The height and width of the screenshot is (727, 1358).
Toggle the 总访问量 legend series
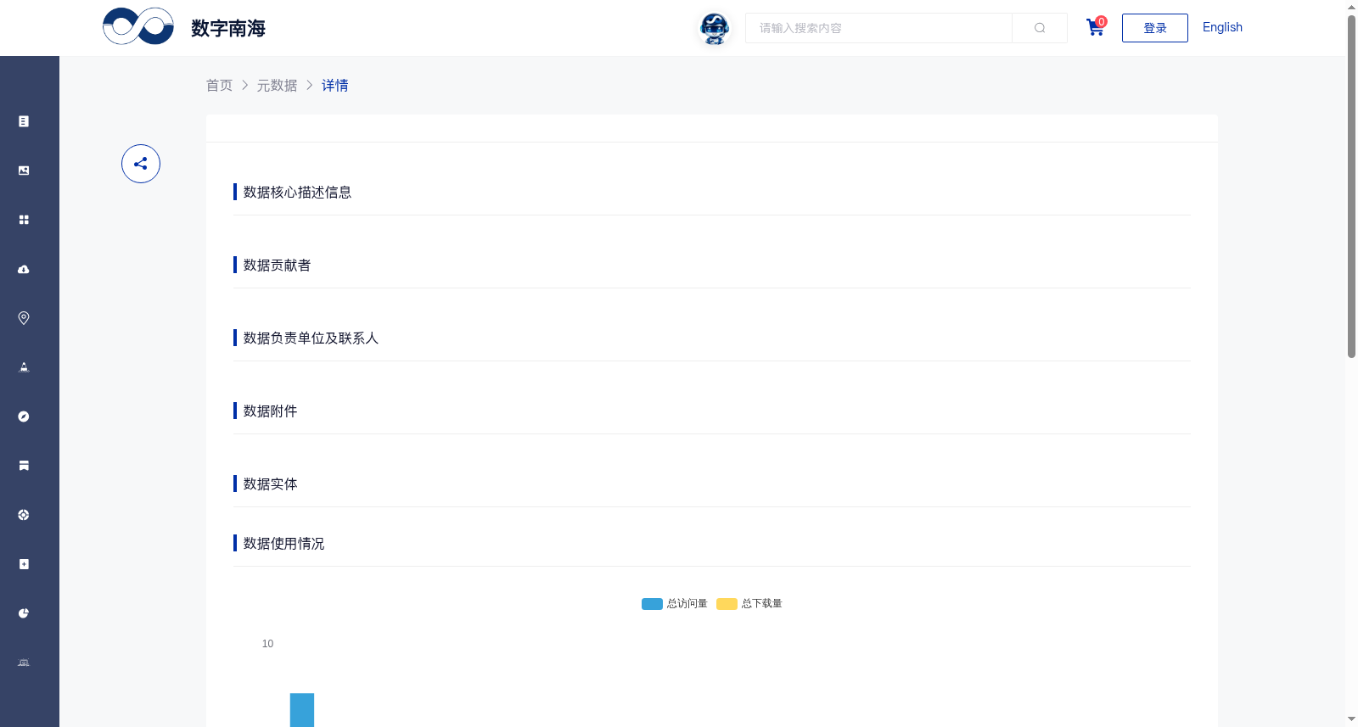pos(675,604)
